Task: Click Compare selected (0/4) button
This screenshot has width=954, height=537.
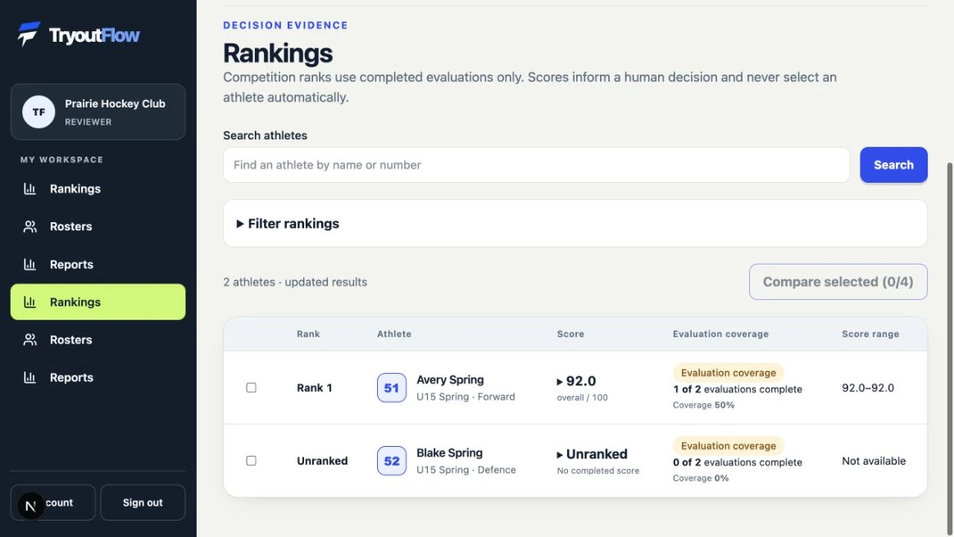Action: click(838, 282)
